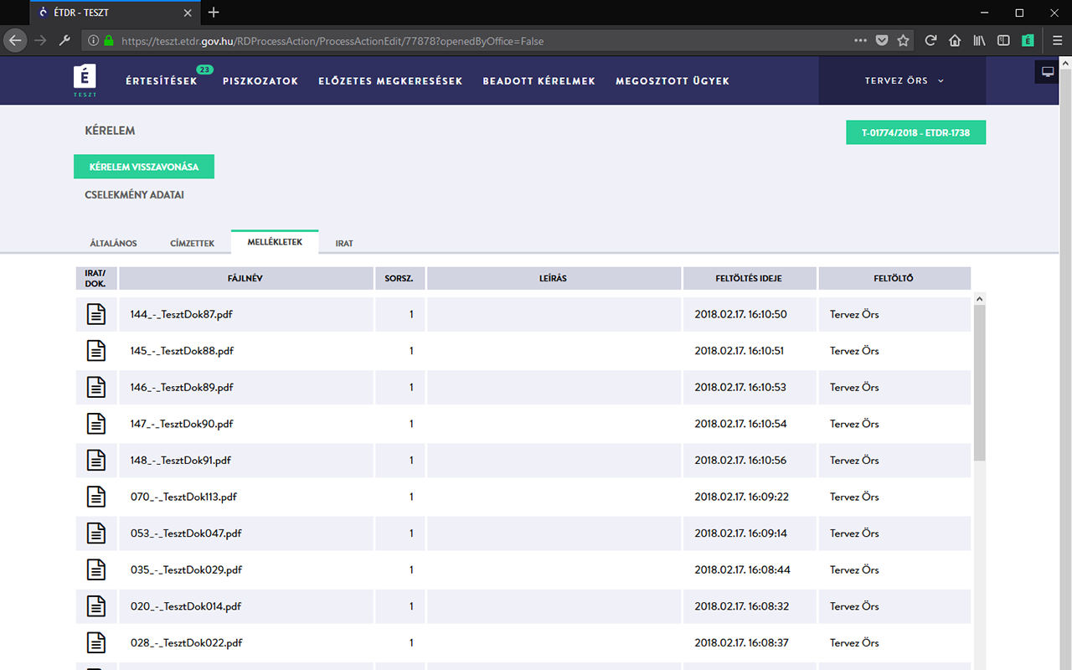
Task: Click the T-01774/2018 - ETDR-1738 button
Action: 915,133
